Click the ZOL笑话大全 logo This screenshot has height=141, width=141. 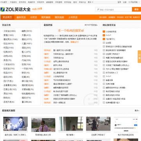(x=15, y=9)
